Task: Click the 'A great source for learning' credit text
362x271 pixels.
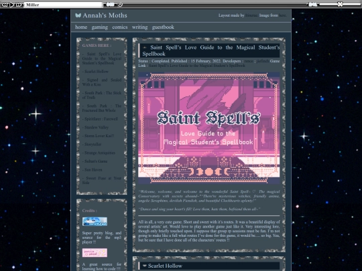Action: pos(102,266)
